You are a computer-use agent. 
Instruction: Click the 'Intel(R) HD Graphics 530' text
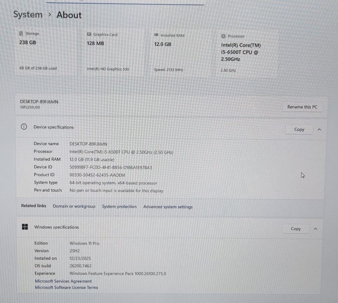coord(108,69)
